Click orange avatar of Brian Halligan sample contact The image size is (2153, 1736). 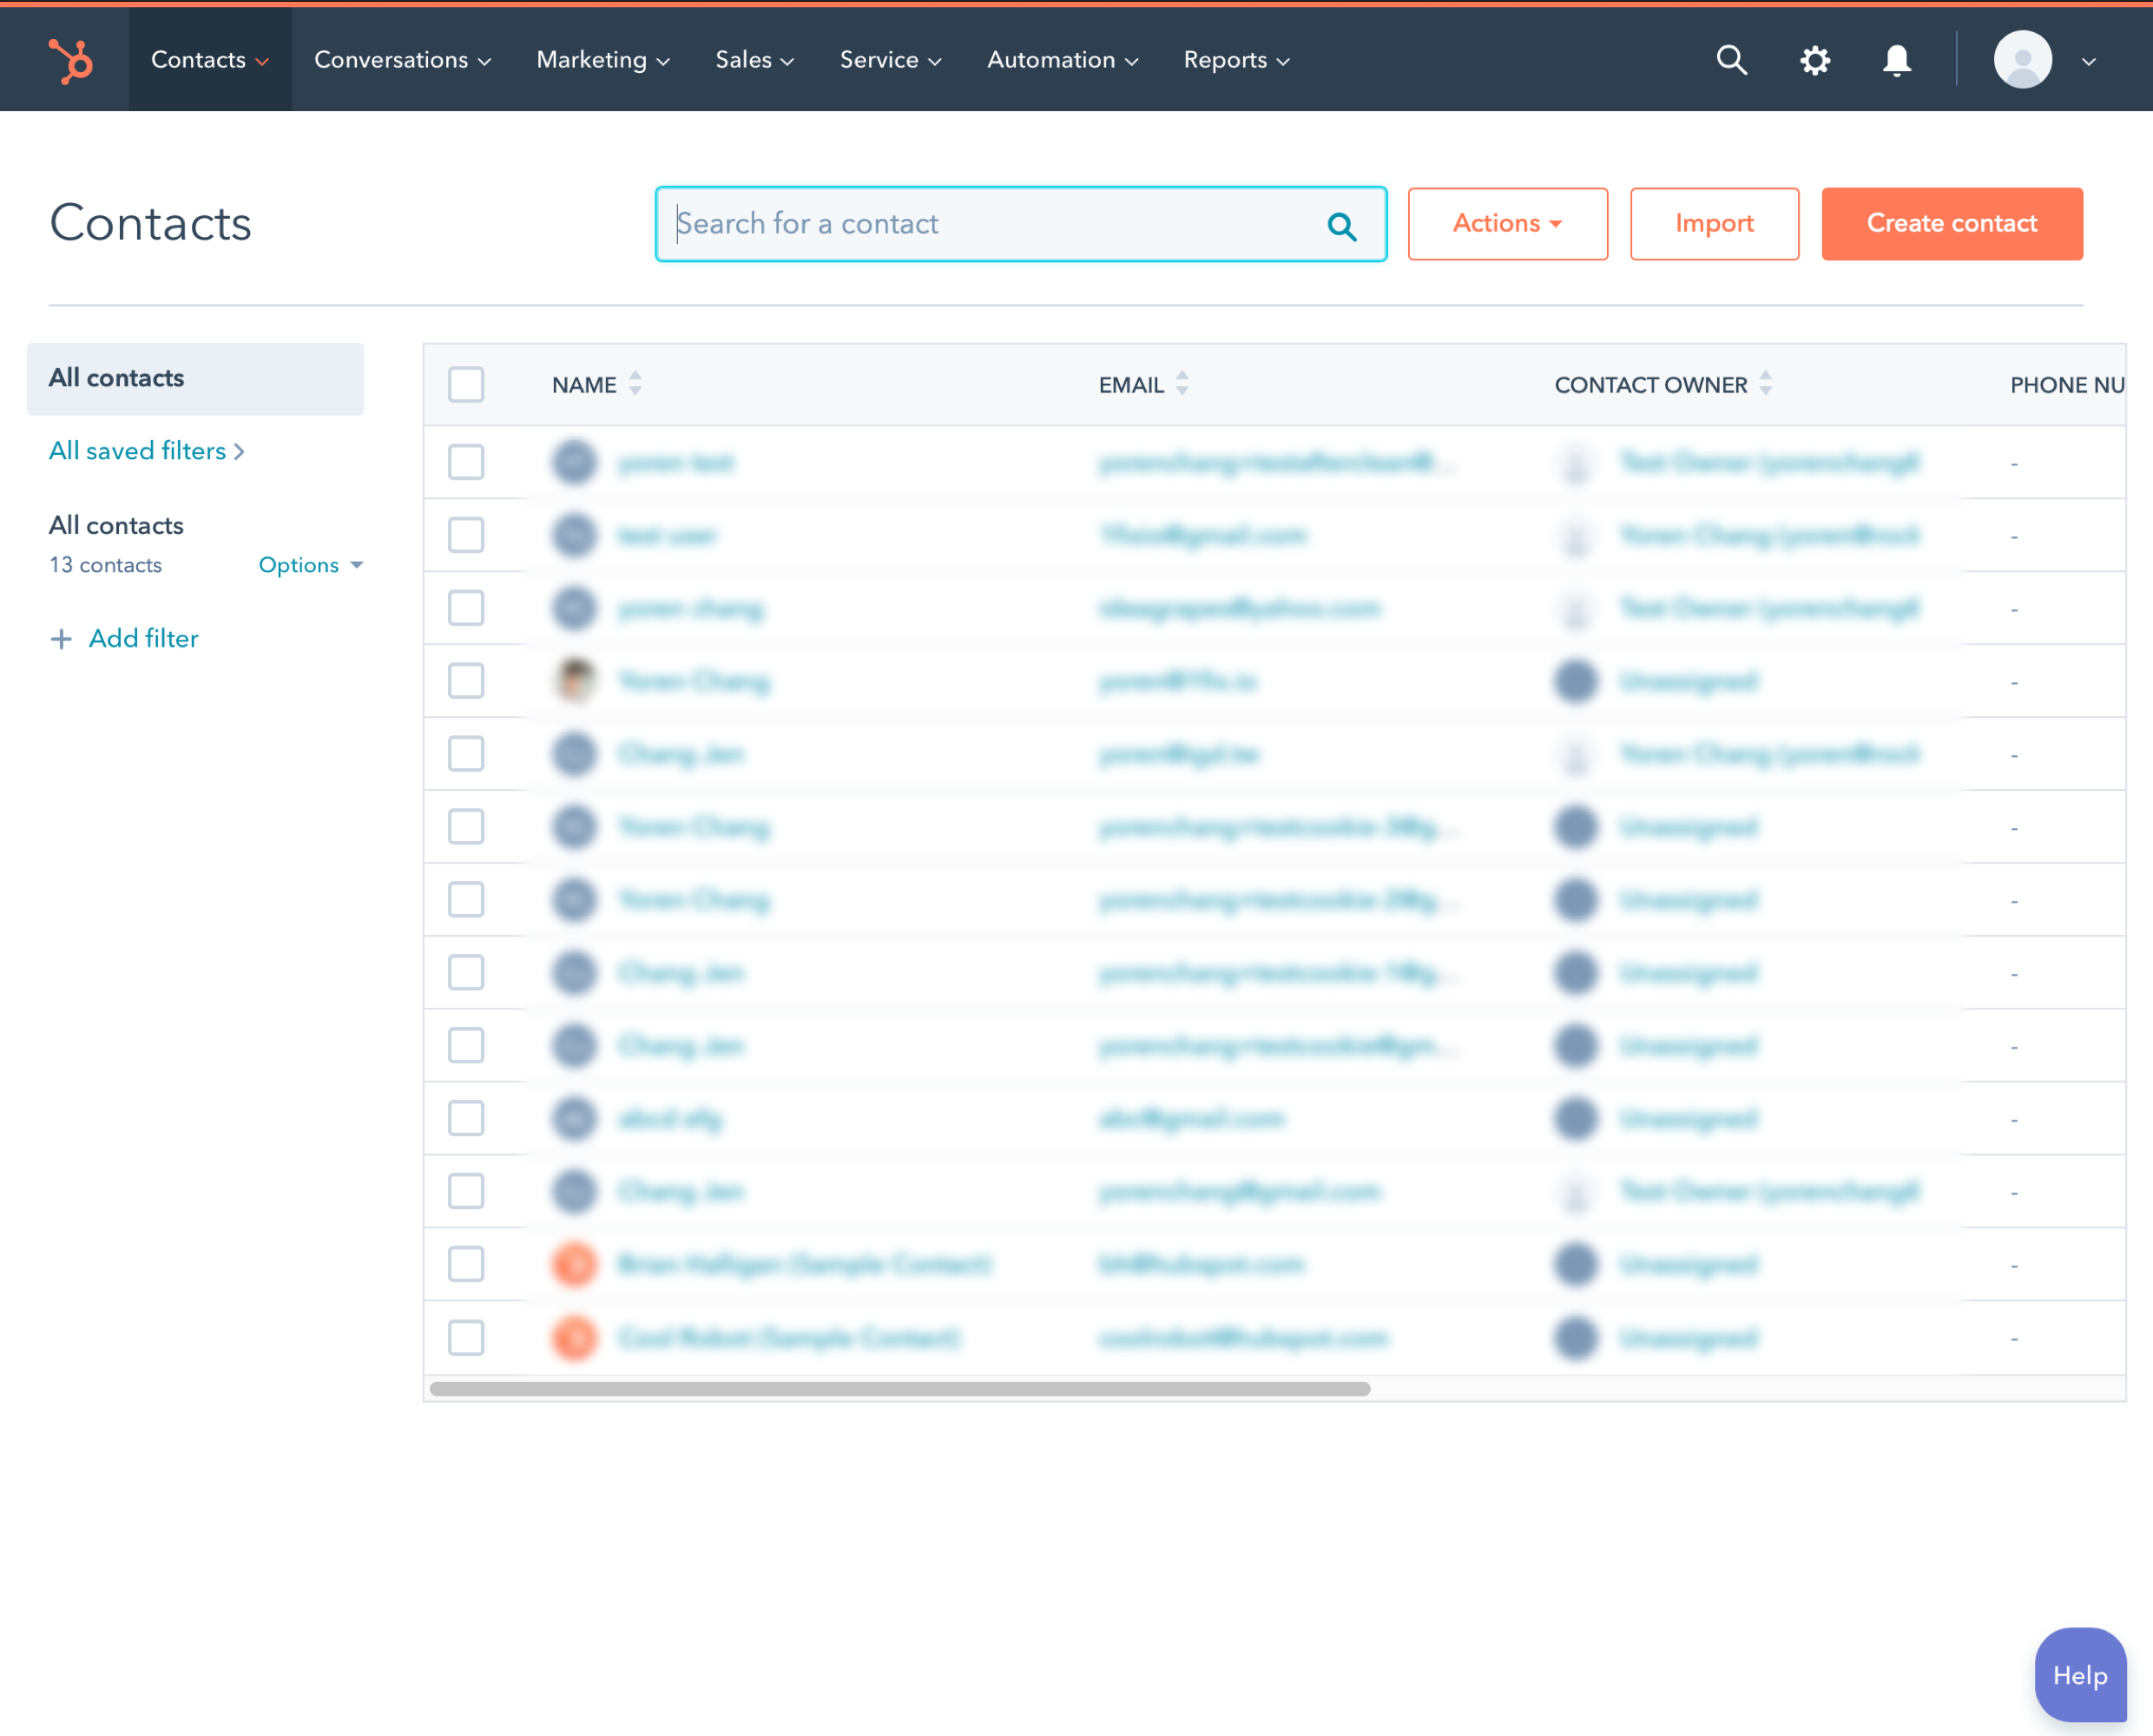click(575, 1264)
